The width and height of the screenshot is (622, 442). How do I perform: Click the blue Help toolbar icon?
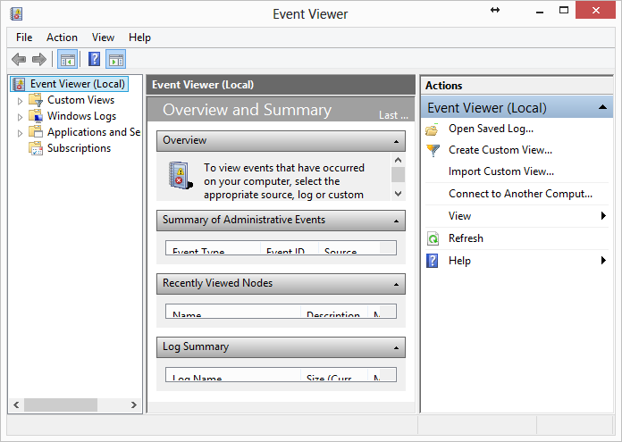point(94,60)
